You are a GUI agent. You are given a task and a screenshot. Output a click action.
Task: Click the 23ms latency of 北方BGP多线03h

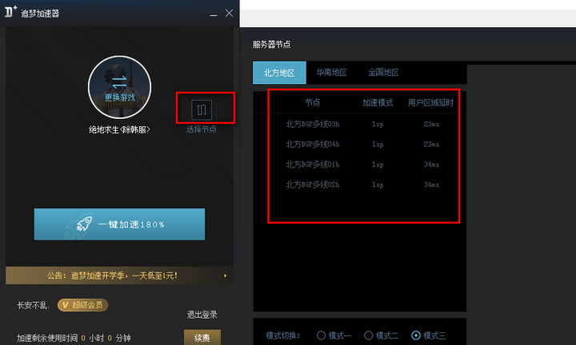tap(431, 124)
